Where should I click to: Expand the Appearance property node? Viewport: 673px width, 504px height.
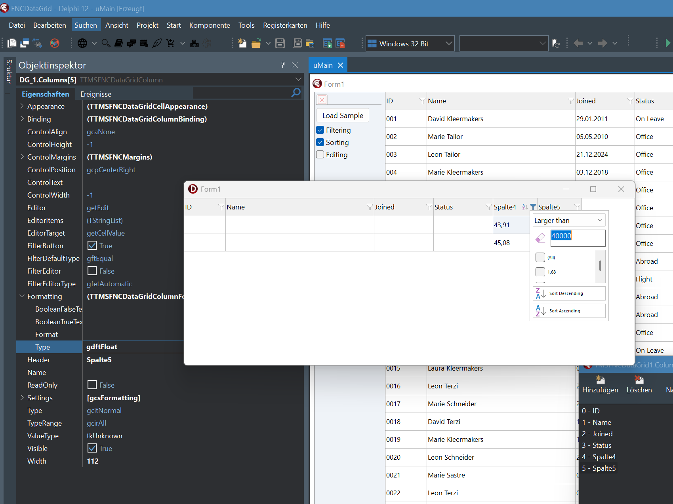pyautogui.click(x=22, y=106)
